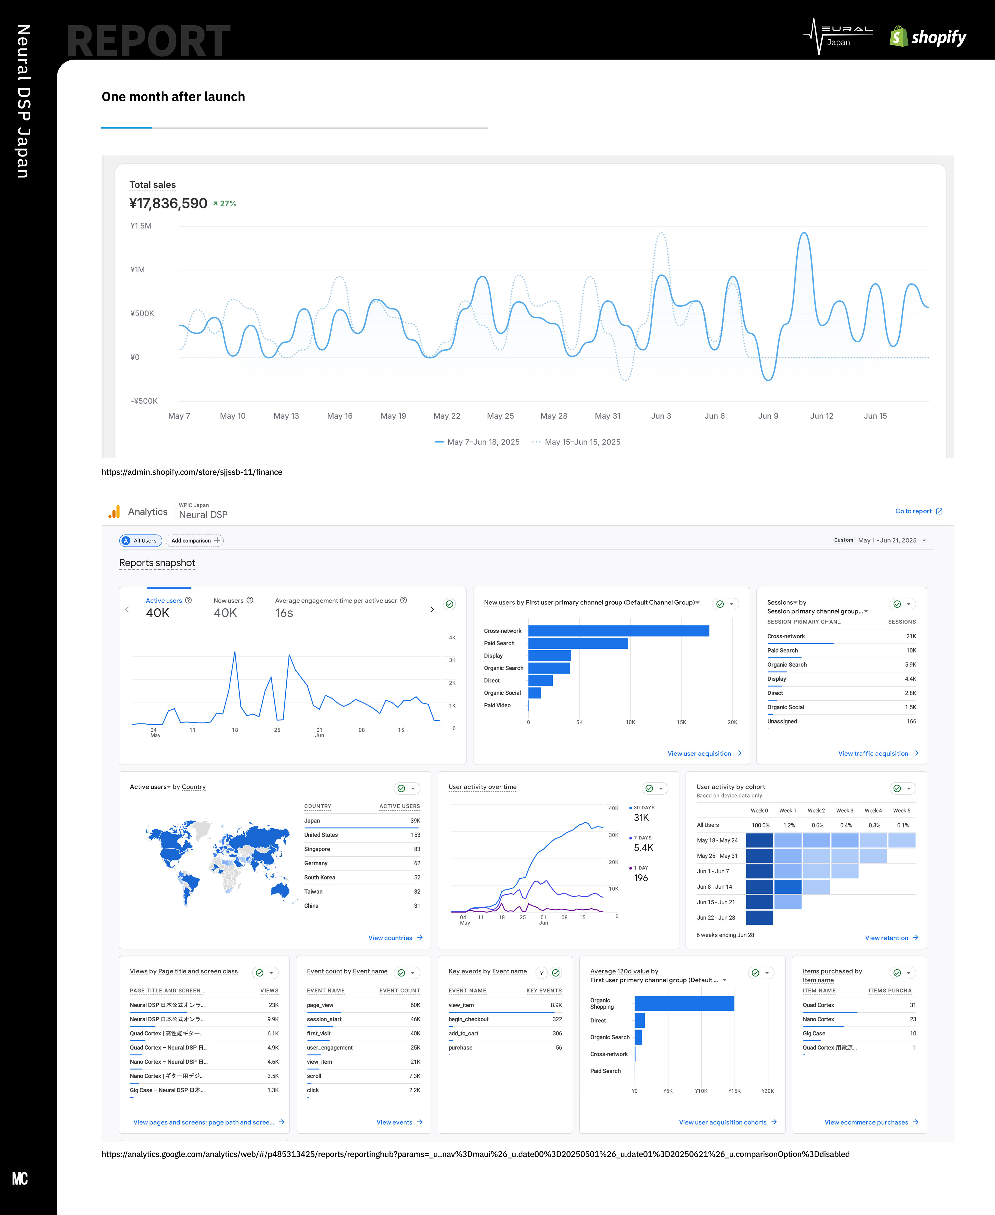This screenshot has width=995, height=1215.
Task: Click May 18 - May 24 cohort Week 0 cell
Action: pyautogui.click(x=759, y=840)
